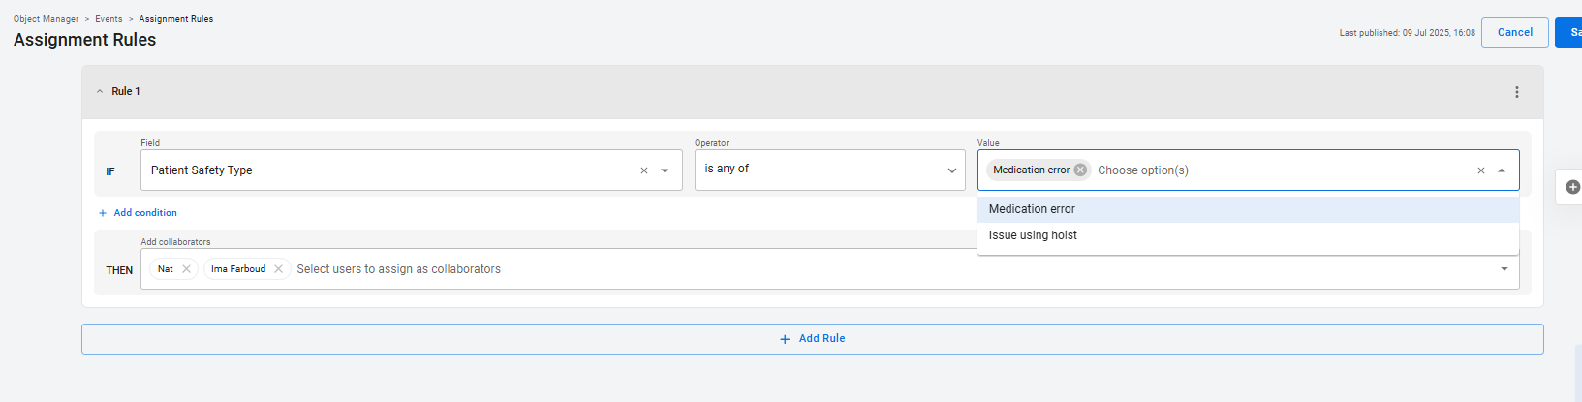The width and height of the screenshot is (1582, 402).
Task: Remove the Medication error chip
Action: tap(1080, 170)
